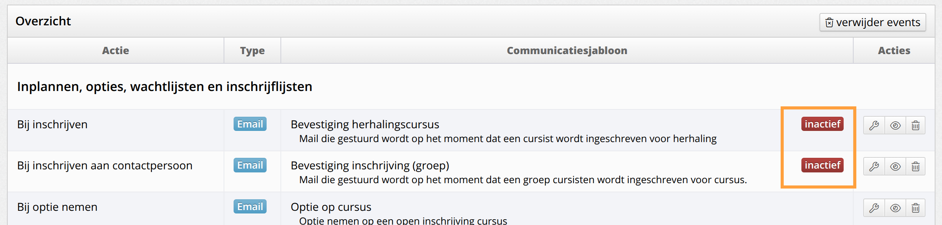The height and width of the screenshot is (225, 942).
Task: Remove 'Bij inschrijven aan contactpersoon' with trash icon
Action: [x=915, y=166]
